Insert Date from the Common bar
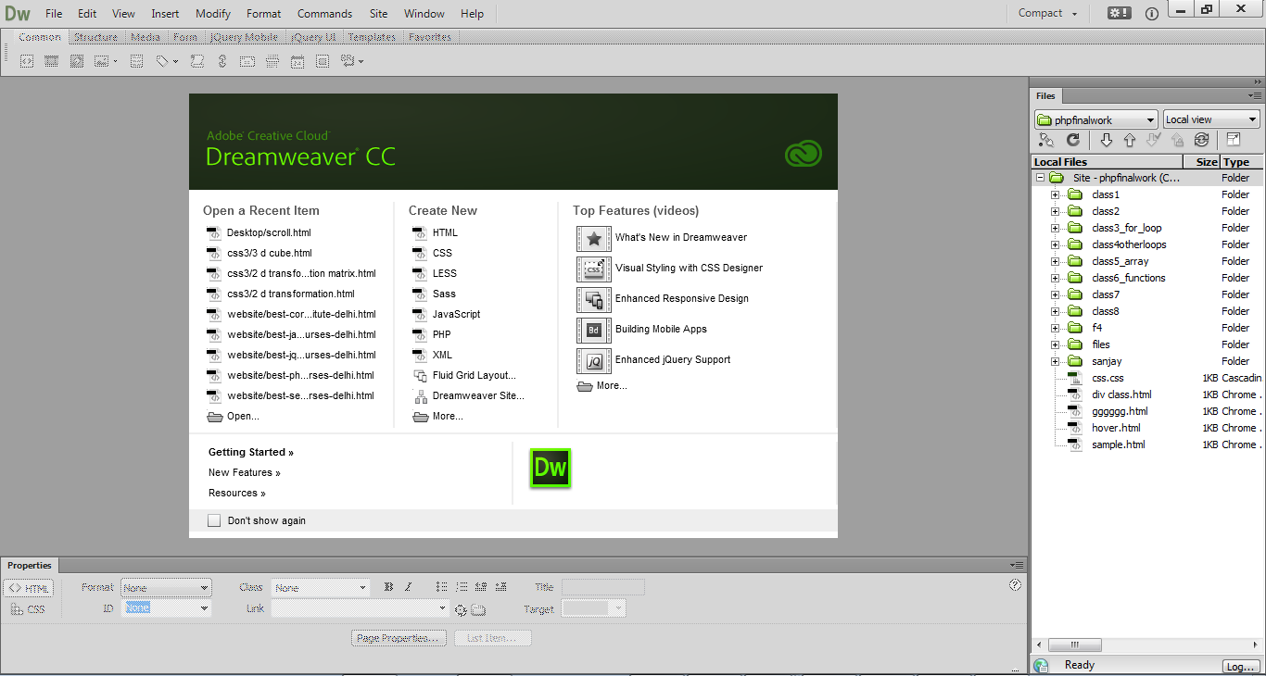Image resolution: width=1266 pixels, height=676 pixels. coord(298,61)
